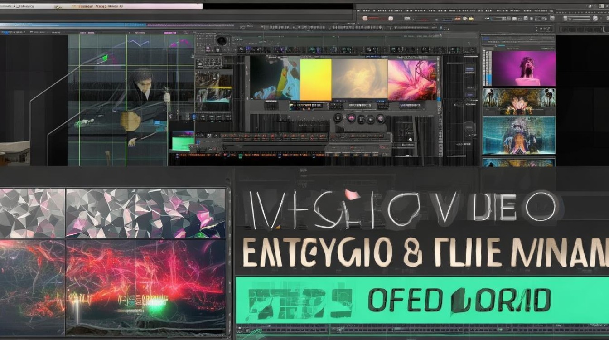Select the pink abstract swirl preview

click(x=413, y=79)
